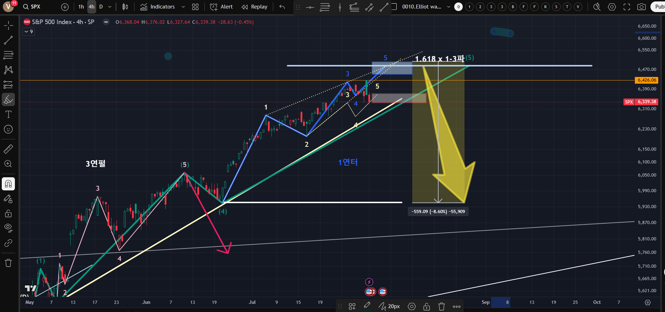Image resolution: width=665 pixels, height=312 pixels.
Task: Switch to the daily D timeframe
Action: click(x=101, y=7)
